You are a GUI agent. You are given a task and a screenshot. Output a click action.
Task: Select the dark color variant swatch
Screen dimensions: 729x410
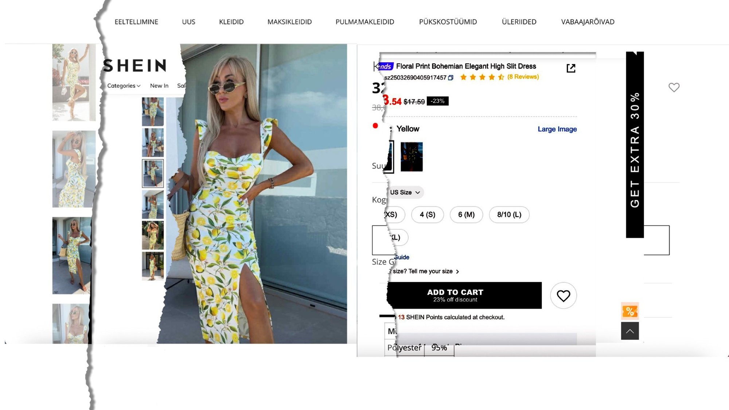(412, 157)
